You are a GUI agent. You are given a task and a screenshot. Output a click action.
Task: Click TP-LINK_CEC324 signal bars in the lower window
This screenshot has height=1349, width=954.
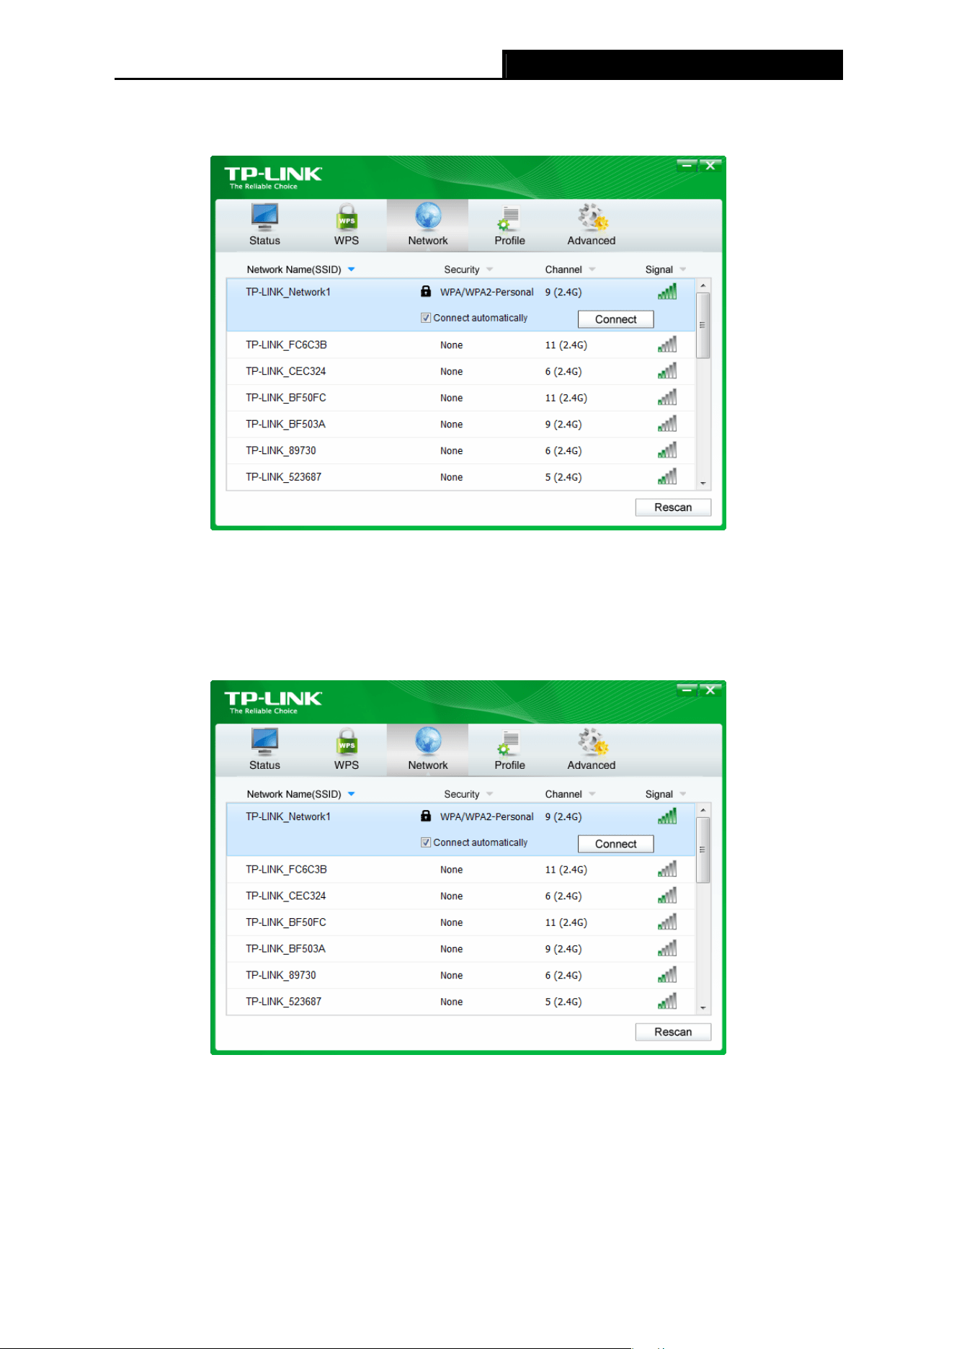point(667,896)
